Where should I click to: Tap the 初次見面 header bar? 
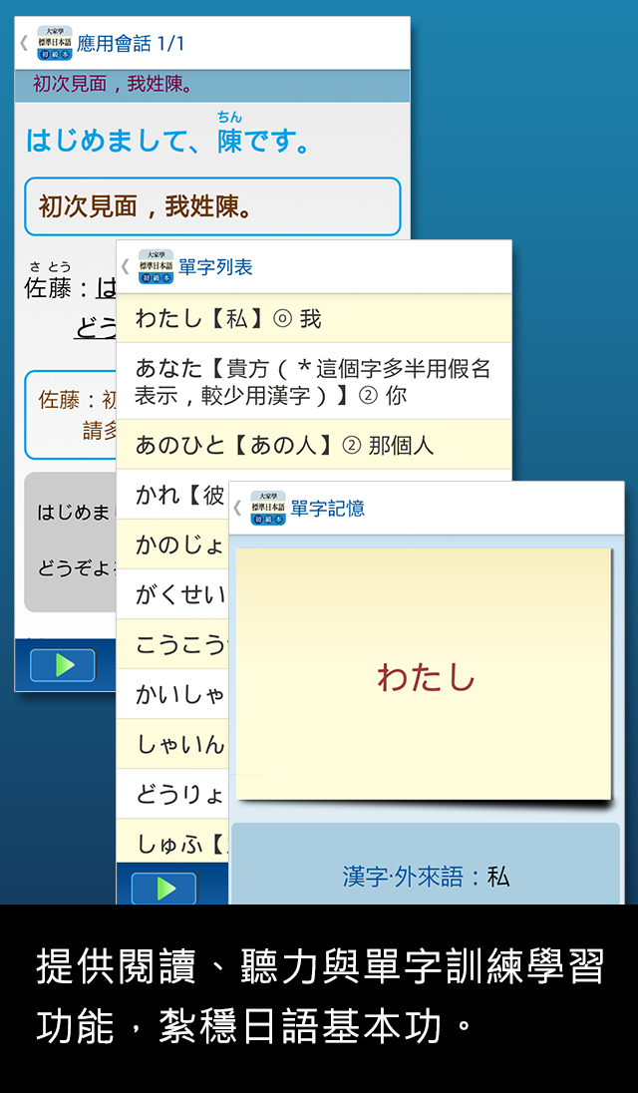[x=211, y=86]
